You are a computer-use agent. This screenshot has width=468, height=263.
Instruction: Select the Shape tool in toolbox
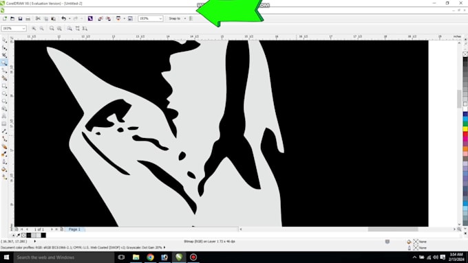(x=4, y=47)
